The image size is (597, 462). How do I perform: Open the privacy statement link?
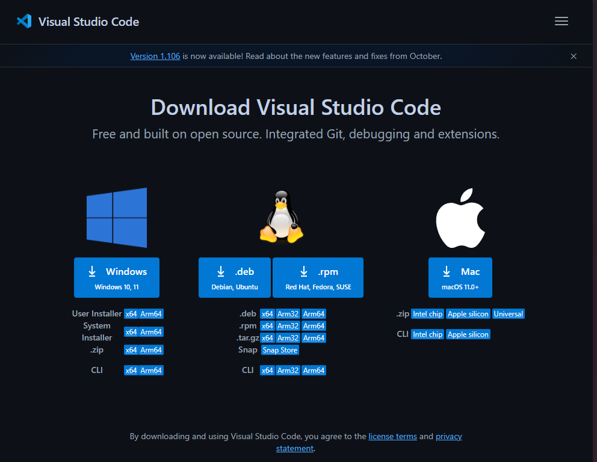point(448,437)
